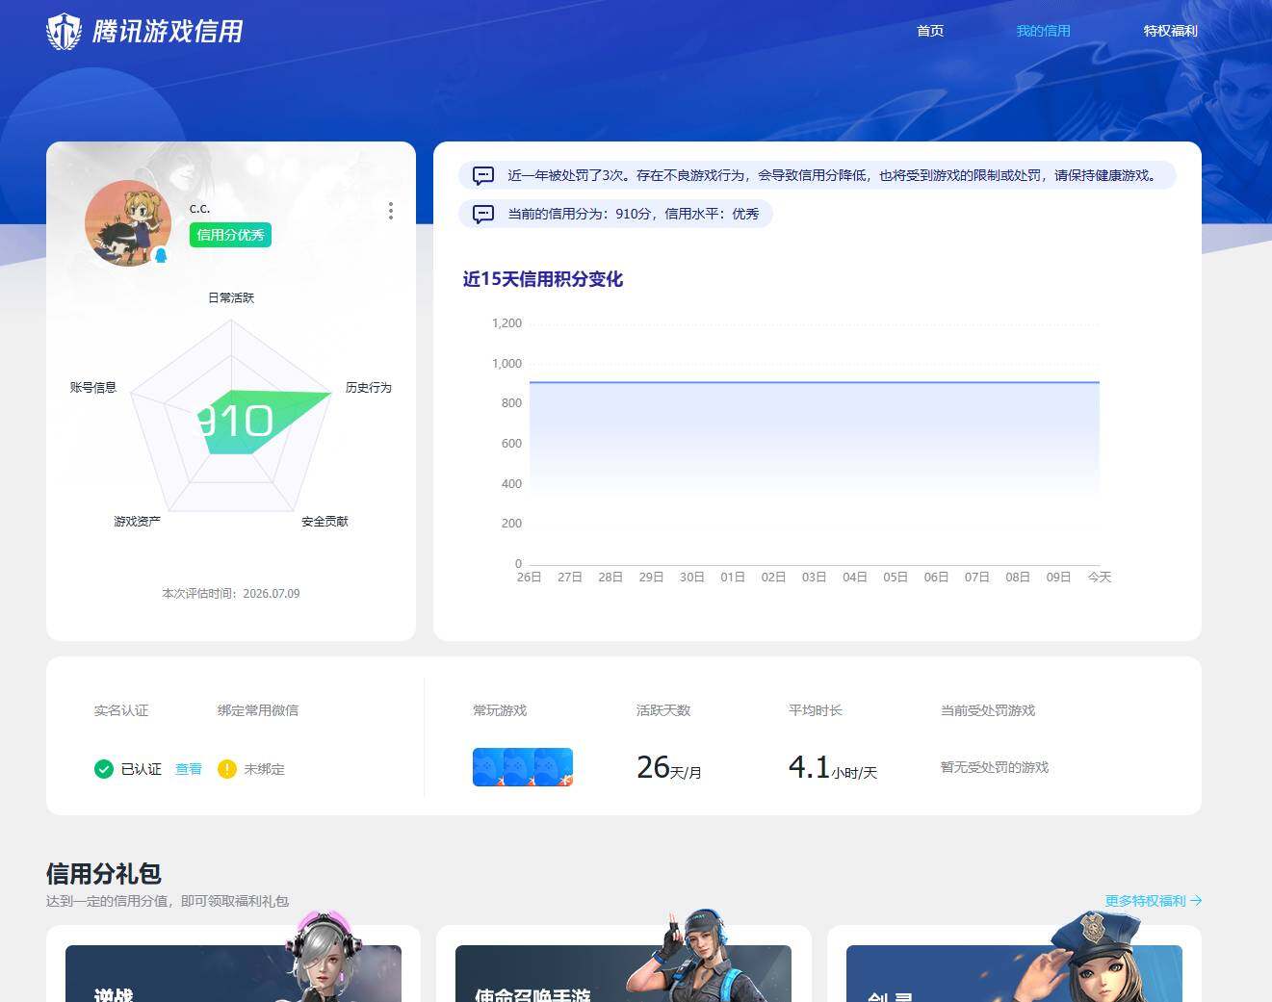Click the chat icon next to the punishment notice
This screenshot has height=1002, width=1272.
click(483, 175)
